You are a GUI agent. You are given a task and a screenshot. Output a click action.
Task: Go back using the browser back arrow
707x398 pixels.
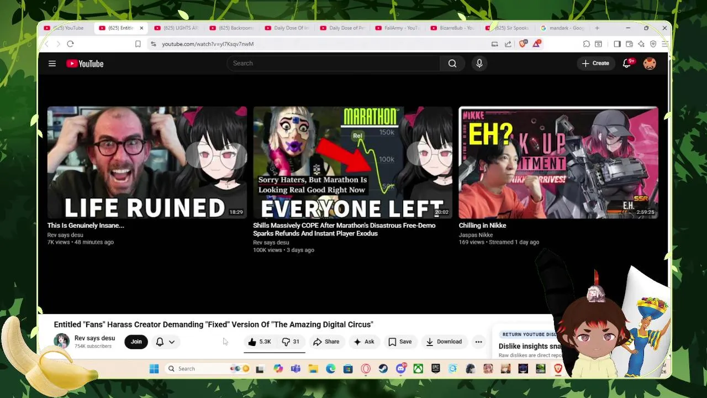46,44
